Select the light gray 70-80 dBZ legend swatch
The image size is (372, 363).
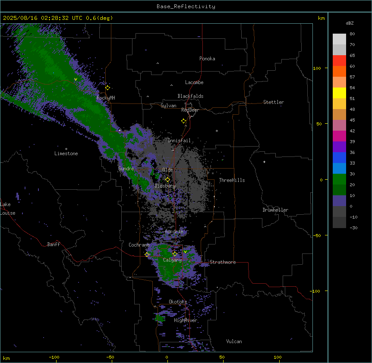pos(339,39)
